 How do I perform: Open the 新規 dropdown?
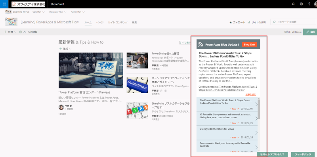(10, 32)
